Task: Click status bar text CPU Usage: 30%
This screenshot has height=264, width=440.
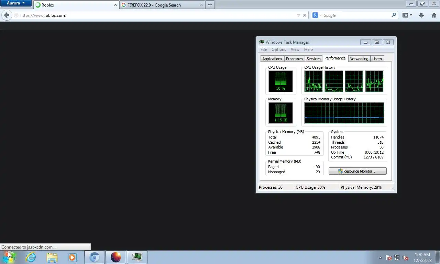Action: [x=310, y=187]
